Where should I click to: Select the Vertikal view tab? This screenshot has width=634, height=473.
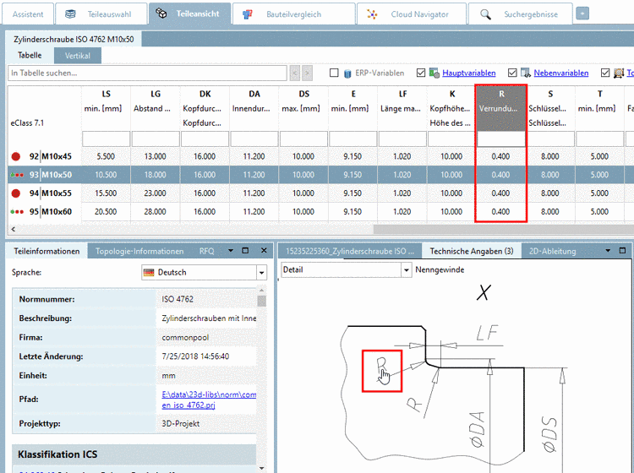(78, 56)
